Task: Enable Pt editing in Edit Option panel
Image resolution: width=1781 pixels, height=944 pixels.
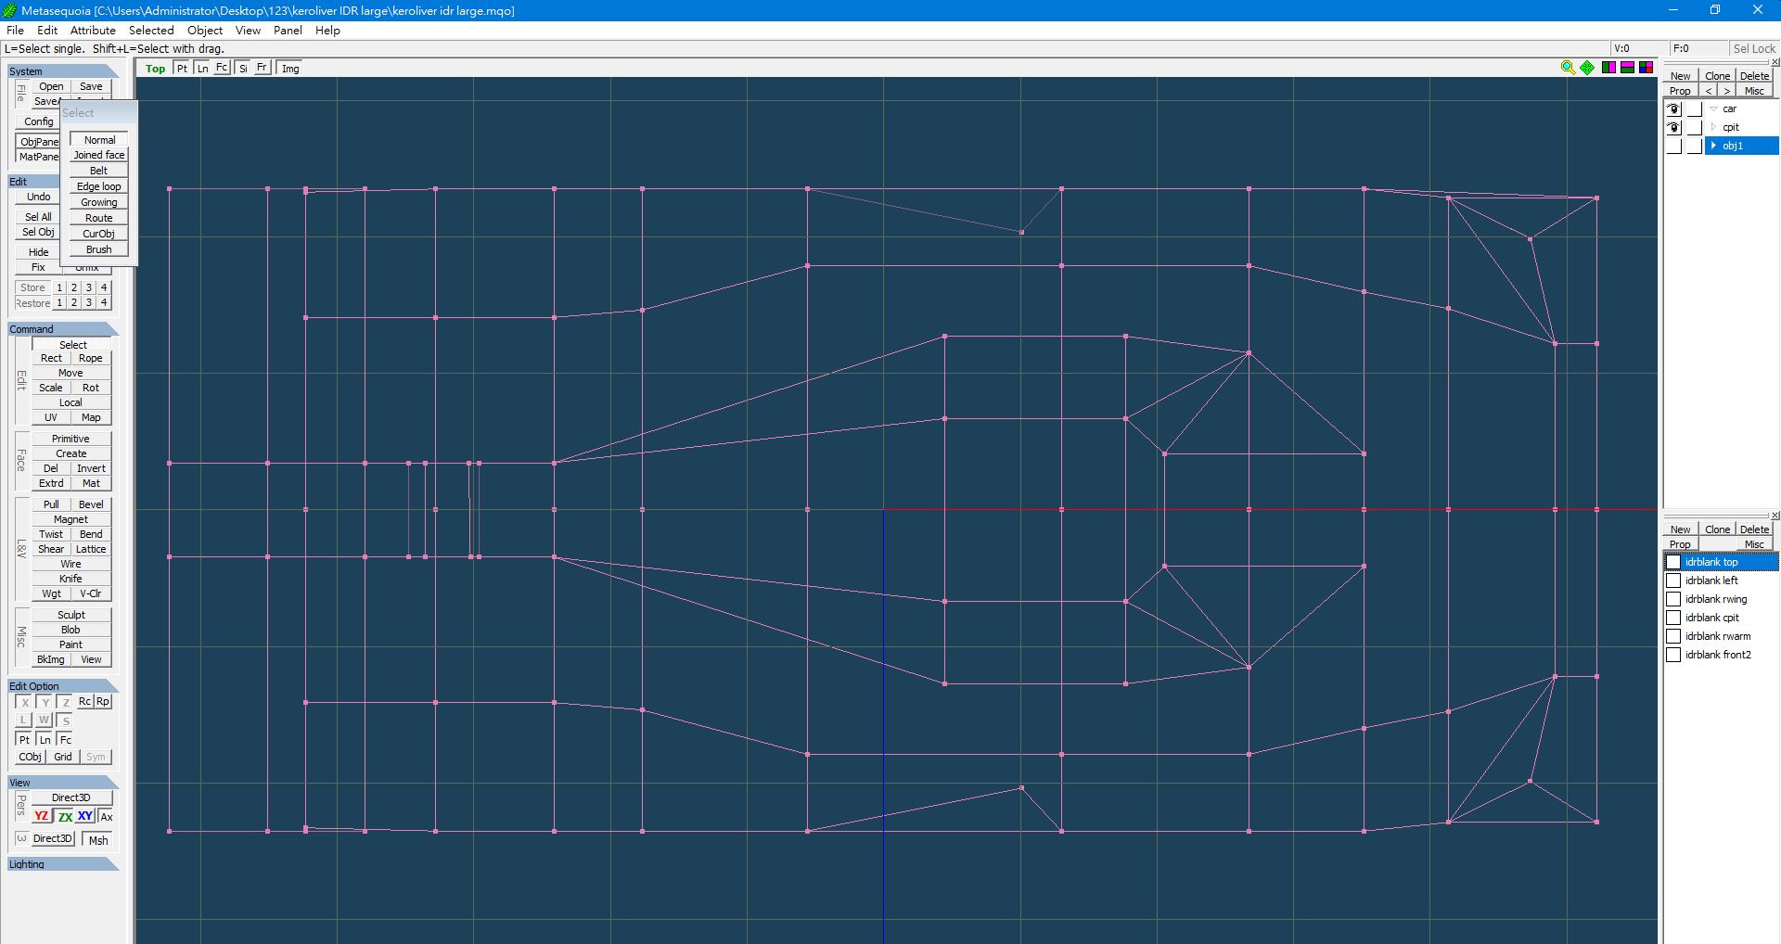Action: [x=24, y=740]
